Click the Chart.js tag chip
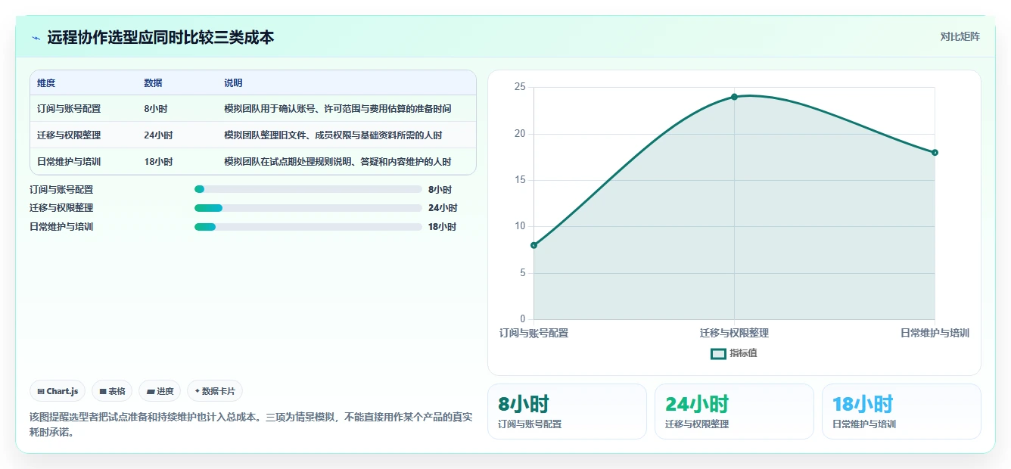This screenshot has width=1011, height=469. [x=58, y=391]
